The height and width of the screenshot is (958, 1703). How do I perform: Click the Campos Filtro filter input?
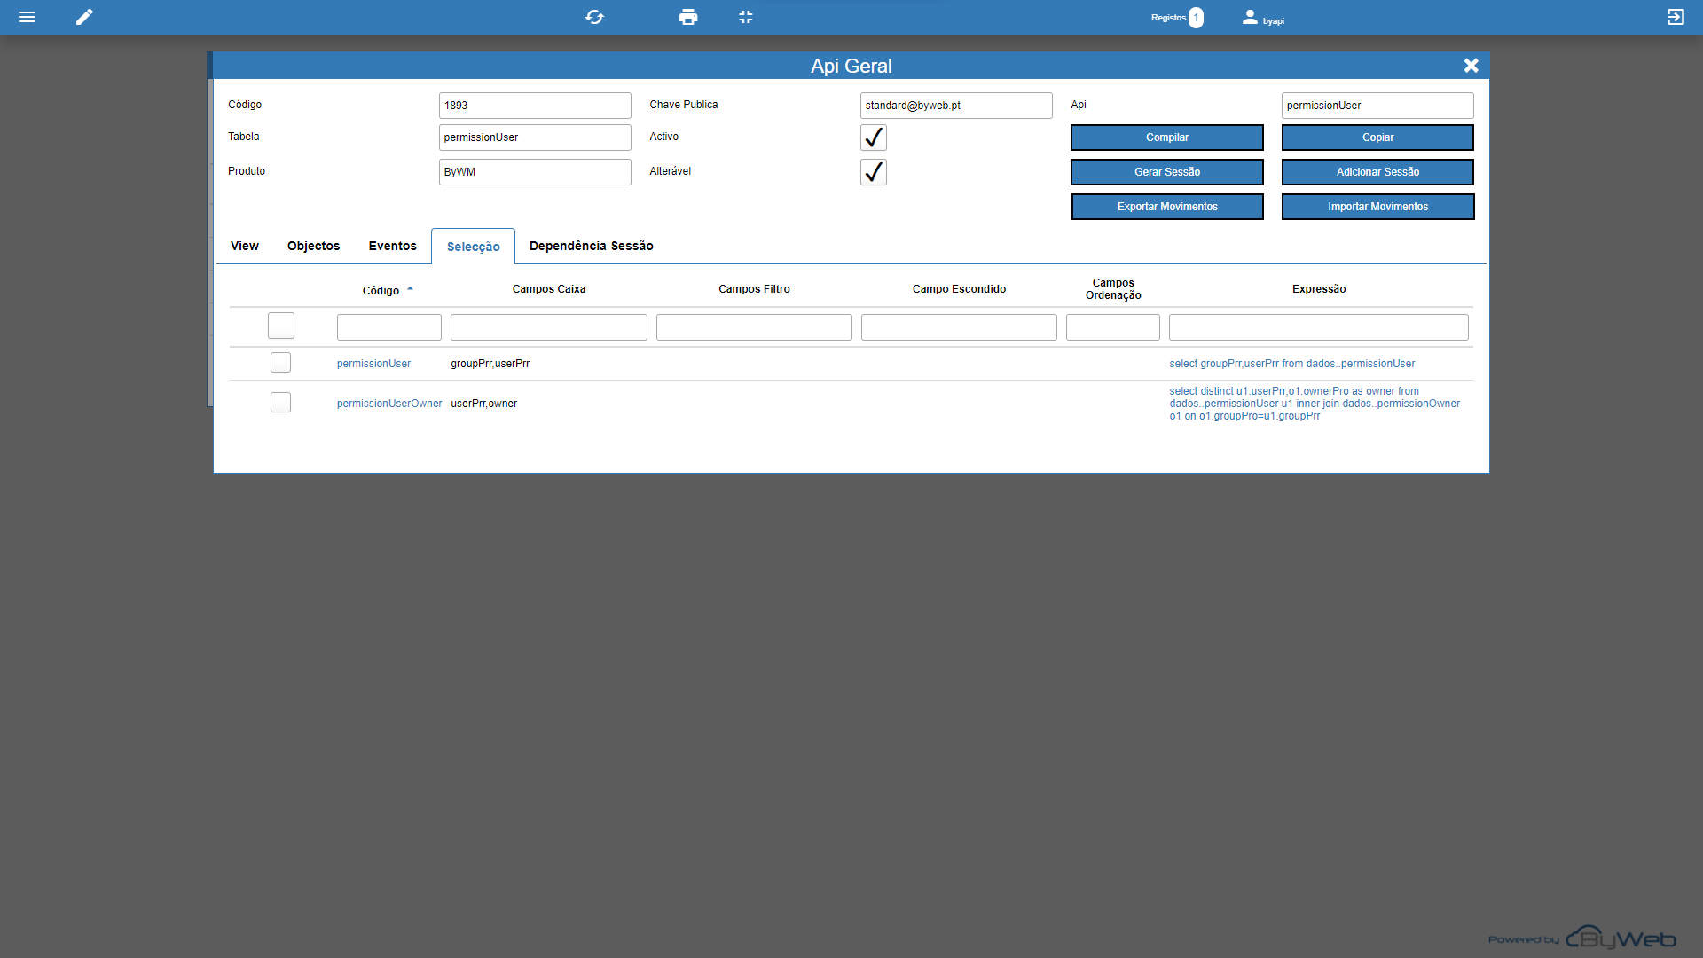click(753, 327)
